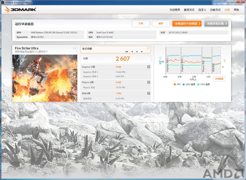Image resolution: width=246 pixels, height=180 pixels.
Task: Click the 验证分数 header box
Action: [x=116, y=49]
